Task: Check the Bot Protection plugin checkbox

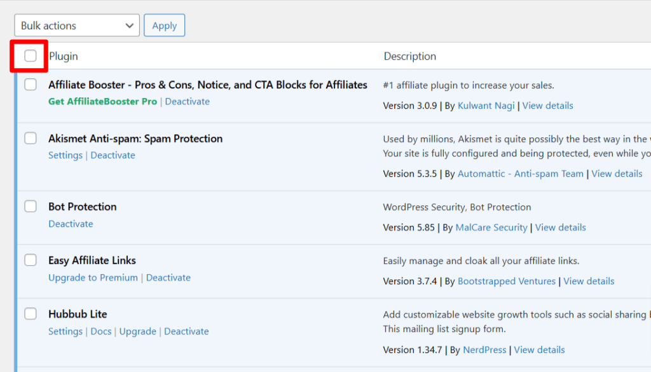Action: (31, 206)
